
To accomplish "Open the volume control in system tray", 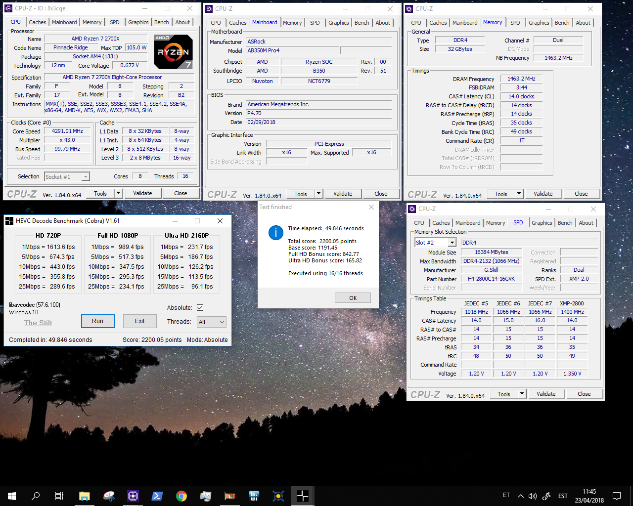I will 533,496.
